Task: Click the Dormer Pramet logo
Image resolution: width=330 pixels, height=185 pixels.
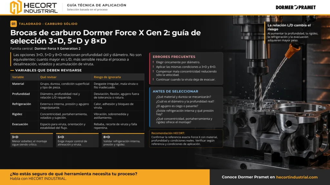Action: tap(296, 7)
